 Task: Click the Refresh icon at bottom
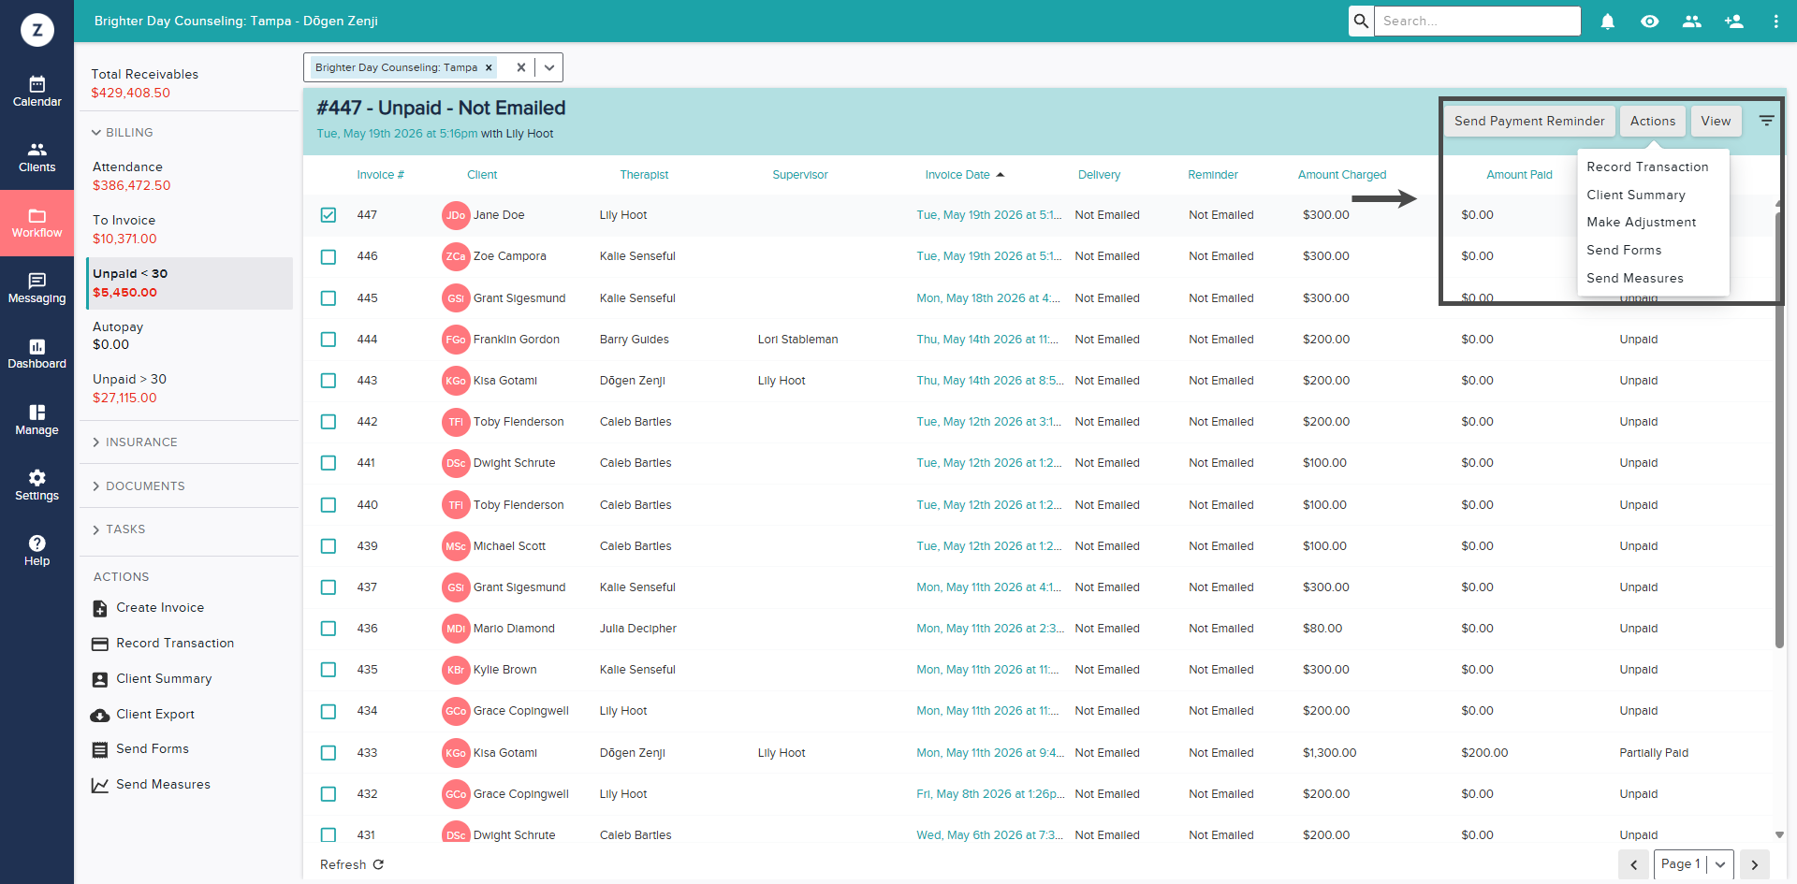(378, 864)
